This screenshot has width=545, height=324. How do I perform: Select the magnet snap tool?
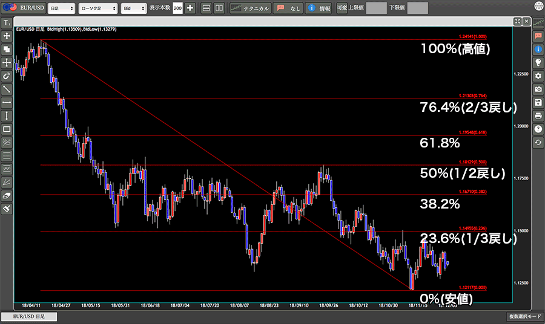point(7,76)
